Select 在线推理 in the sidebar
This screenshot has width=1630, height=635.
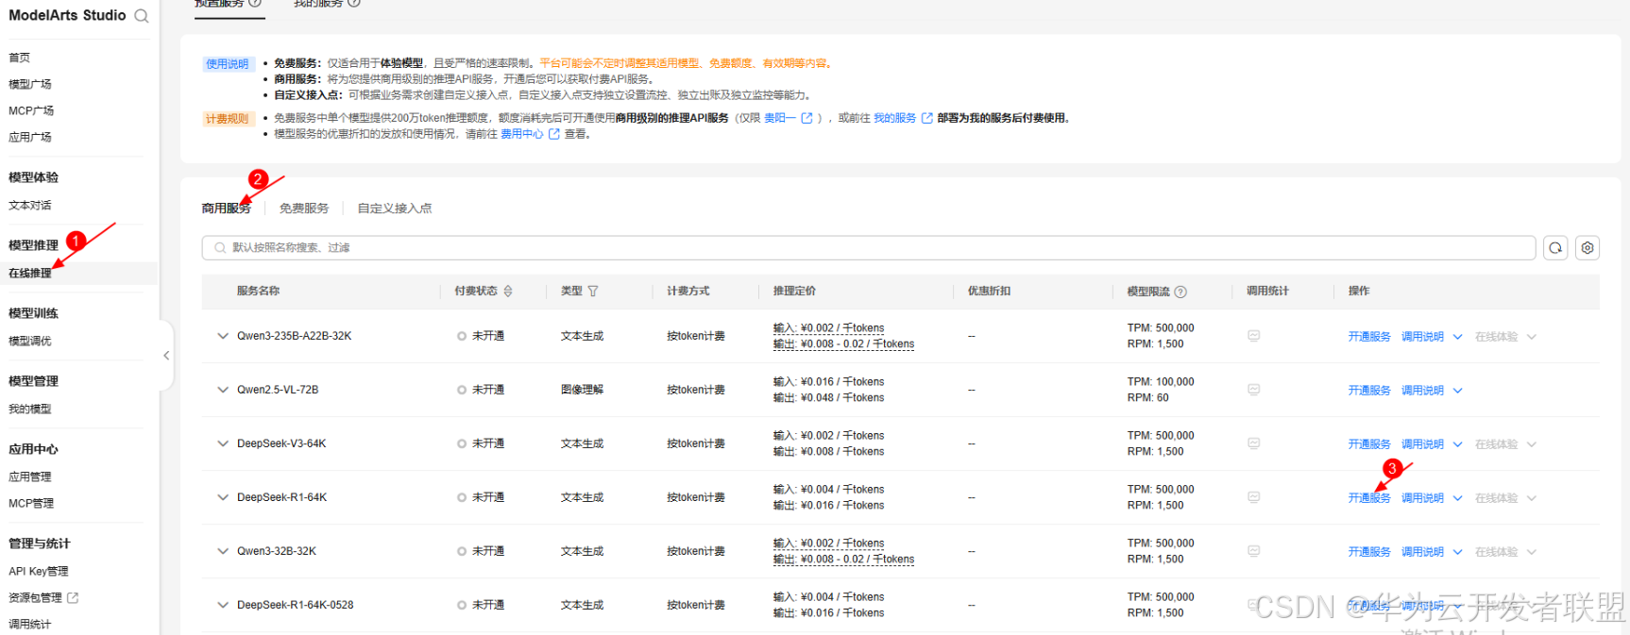[x=30, y=274]
